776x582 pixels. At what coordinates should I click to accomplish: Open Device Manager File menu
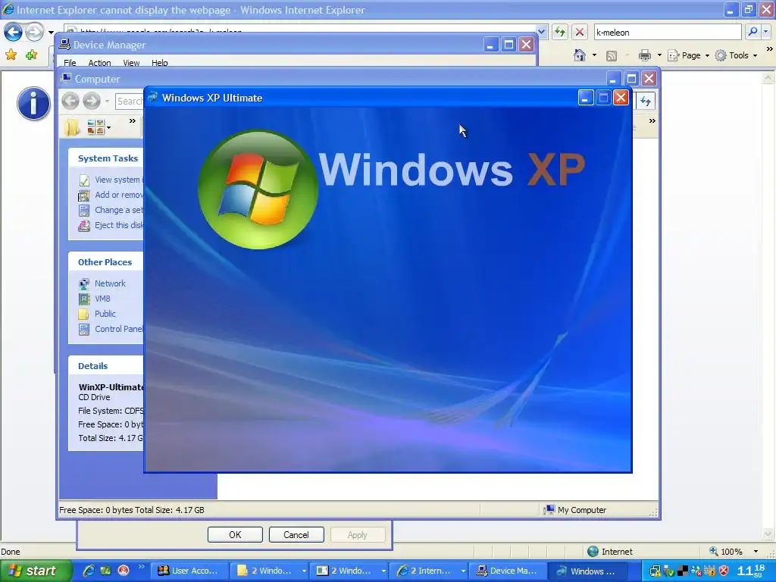[x=70, y=63]
